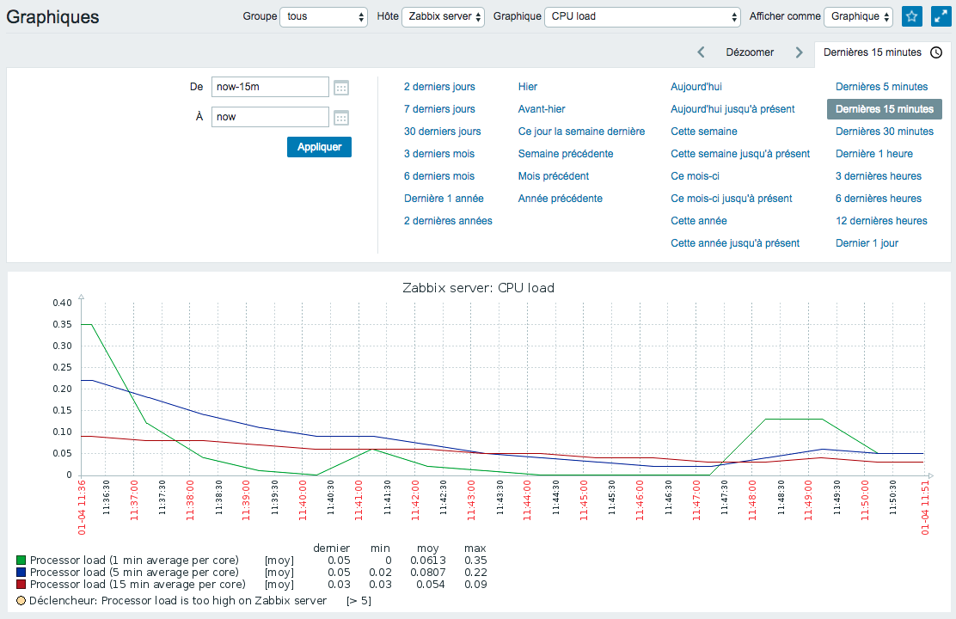The height and width of the screenshot is (619, 956).
Task: Select Hier period
Action: [528, 87]
